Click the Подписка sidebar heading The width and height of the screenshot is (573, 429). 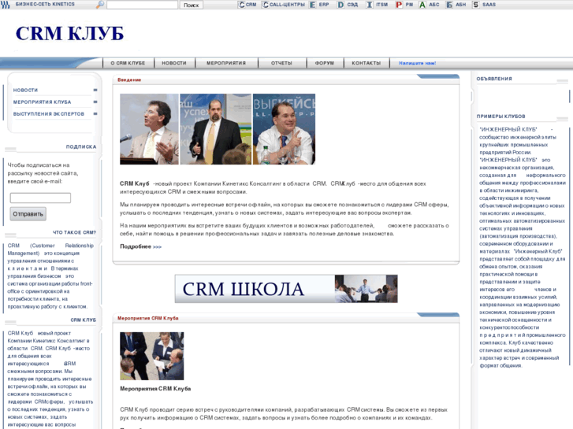coord(81,146)
